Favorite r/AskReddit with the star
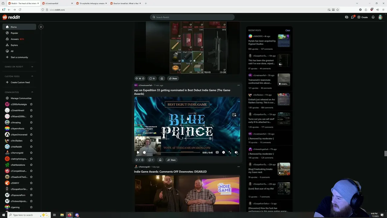The width and height of the screenshot is (387, 218). tap(31, 147)
